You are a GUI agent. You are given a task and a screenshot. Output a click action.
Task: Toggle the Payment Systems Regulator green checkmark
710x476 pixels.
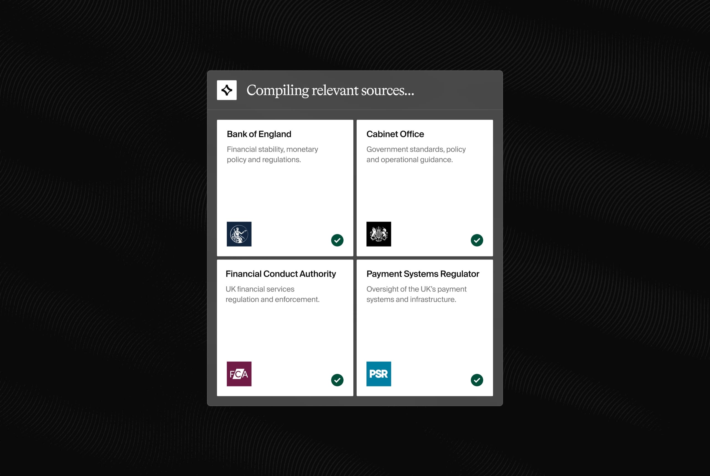tap(477, 380)
